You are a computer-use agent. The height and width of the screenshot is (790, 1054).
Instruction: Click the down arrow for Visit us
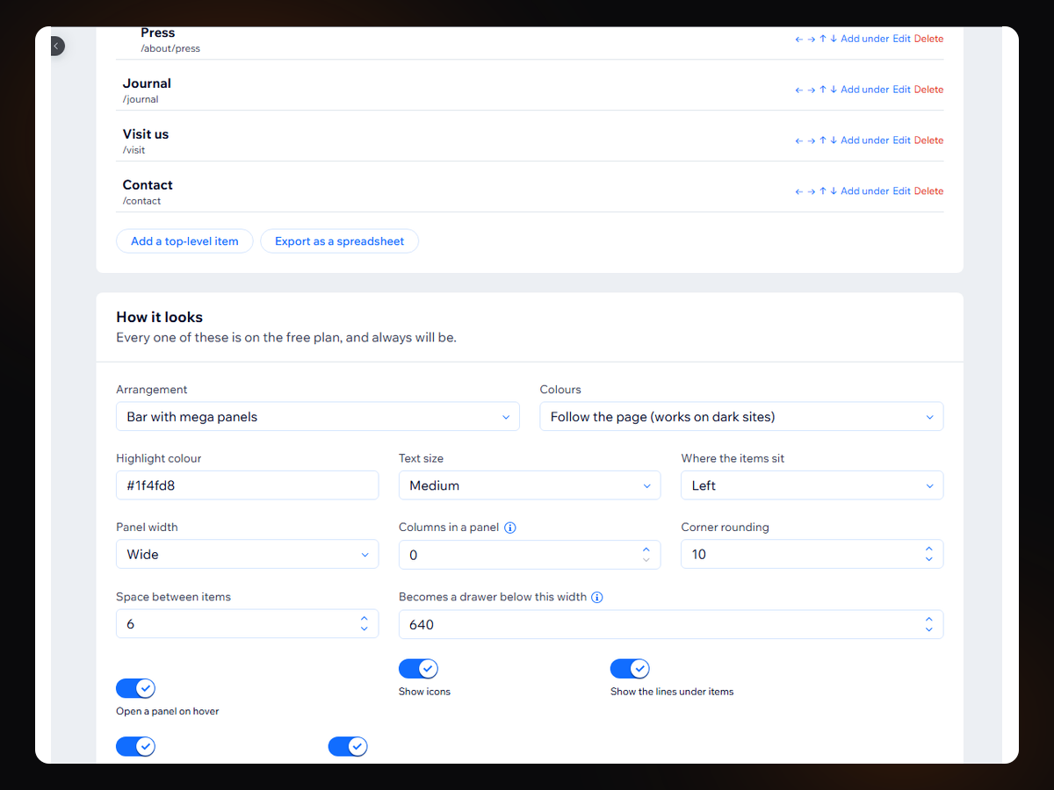[834, 140]
